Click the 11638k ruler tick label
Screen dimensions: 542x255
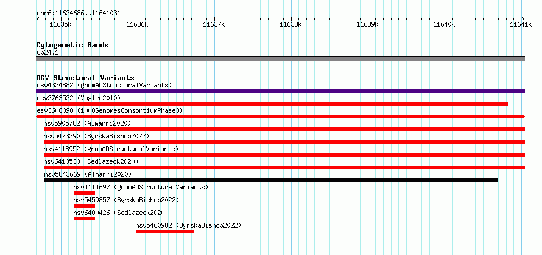tap(290, 25)
